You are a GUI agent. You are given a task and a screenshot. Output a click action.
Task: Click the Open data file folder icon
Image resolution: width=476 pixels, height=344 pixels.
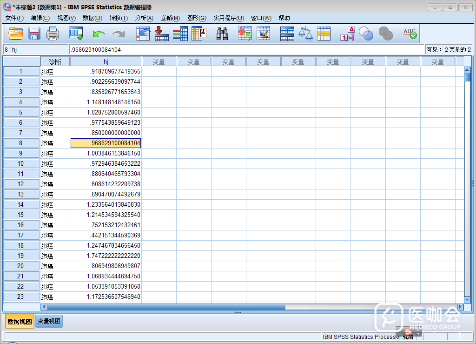[x=16, y=34]
